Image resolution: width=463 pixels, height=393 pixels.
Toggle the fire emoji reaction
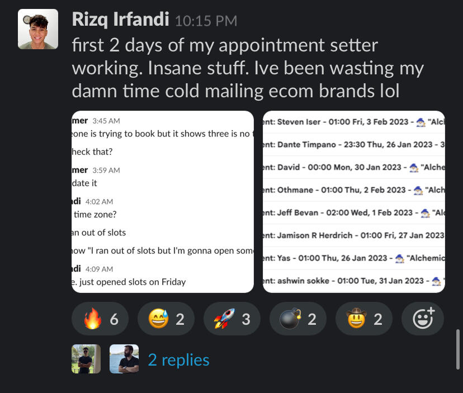point(100,319)
